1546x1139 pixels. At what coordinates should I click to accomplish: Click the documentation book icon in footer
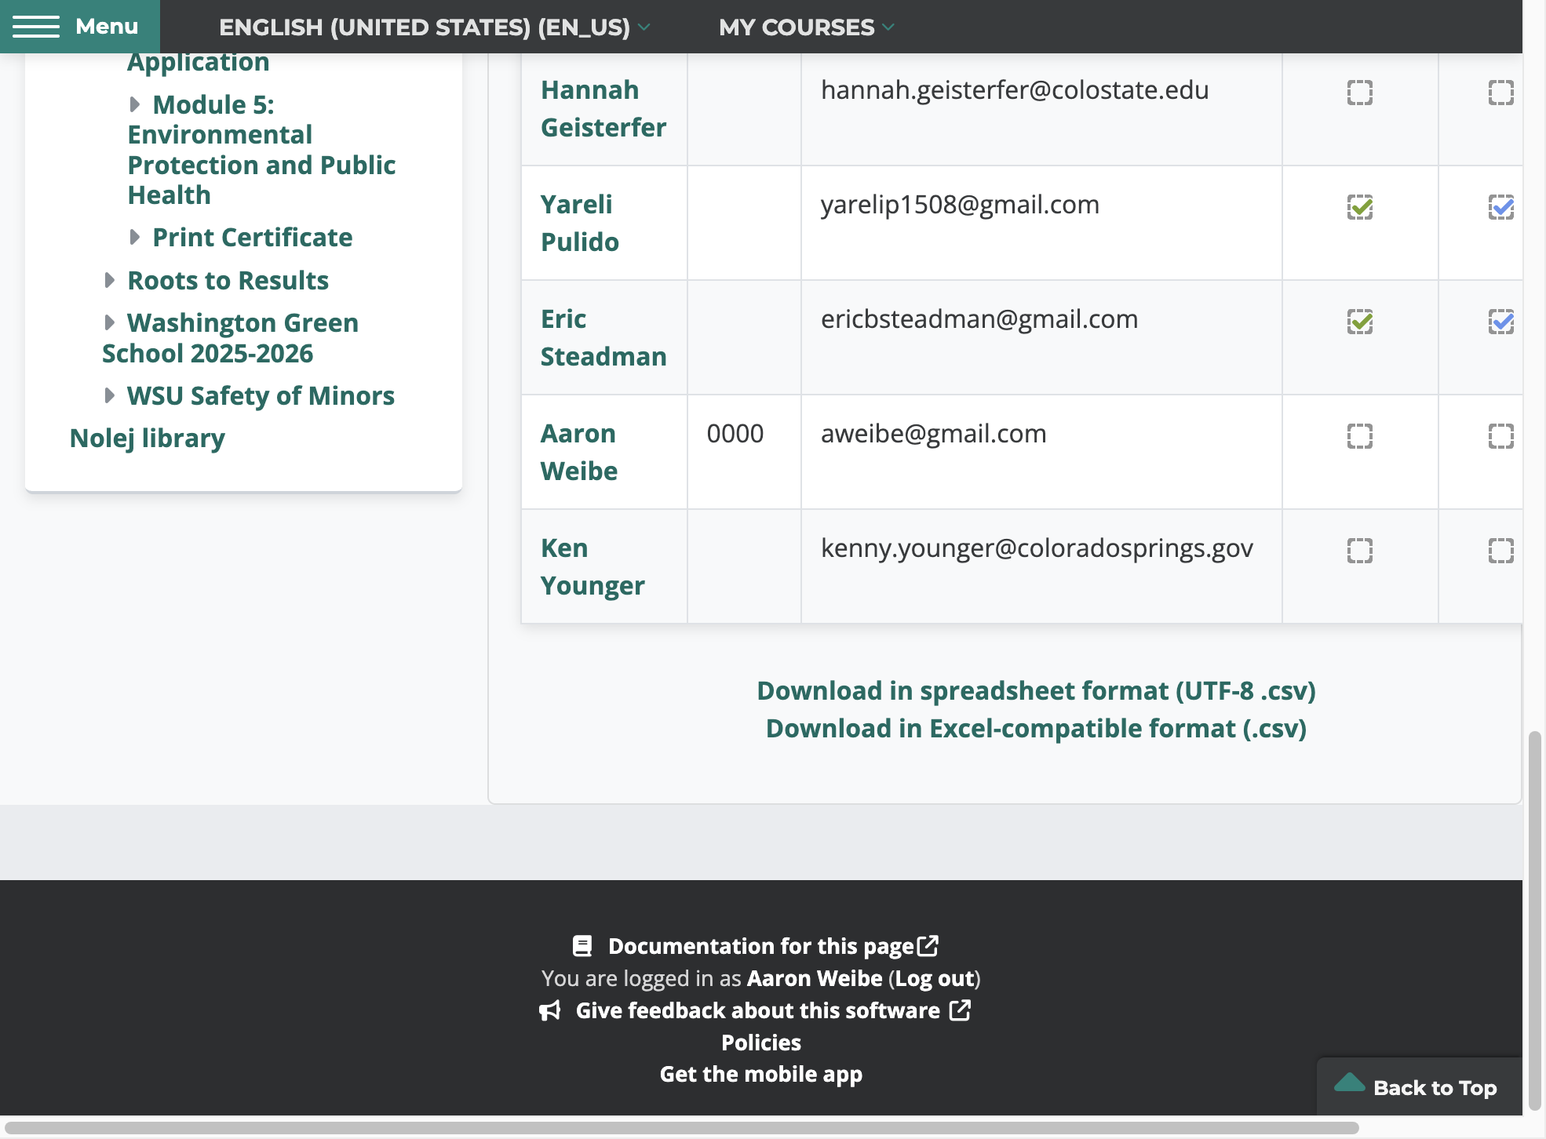coord(582,946)
